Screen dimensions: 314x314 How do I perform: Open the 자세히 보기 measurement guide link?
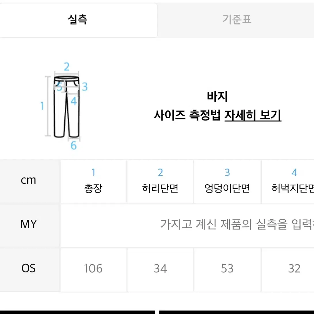(253, 115)
